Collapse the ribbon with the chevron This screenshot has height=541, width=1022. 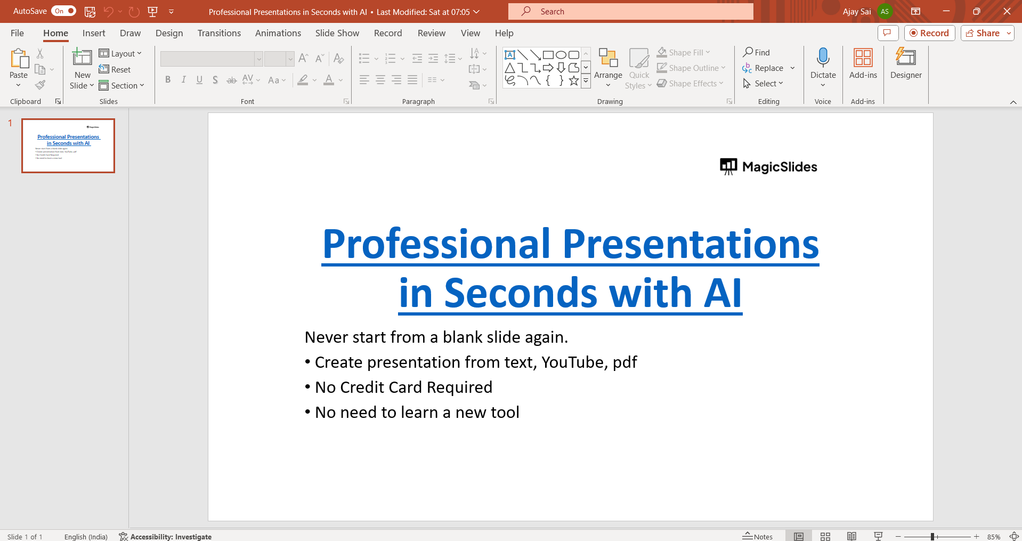coord(1013,102)
